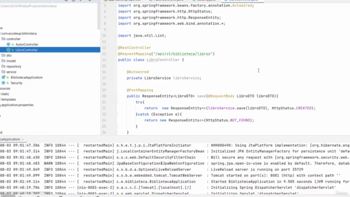Click the LibroController class icon
This screenshot has height=197, width=350.
coord(9,50)
